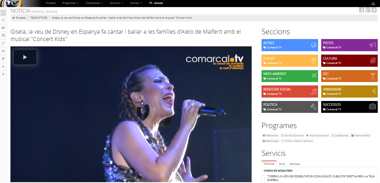Toggle the hamburger menu at sidebar top
This screenshot has height=183, width=380.
[x=3, y=13]
